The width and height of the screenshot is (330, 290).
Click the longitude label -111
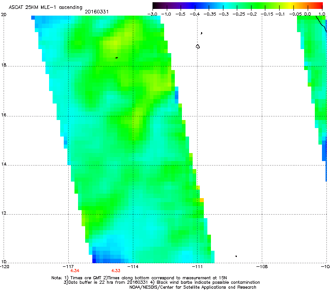(197, 267)
